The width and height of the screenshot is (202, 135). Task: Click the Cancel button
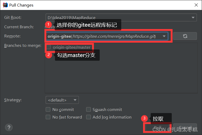click(x=185, y=127)
